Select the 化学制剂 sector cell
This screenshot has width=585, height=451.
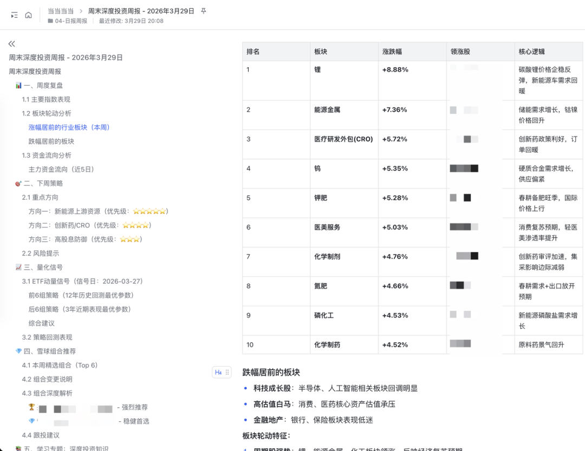pyautogui.click(x=344, y=262)
